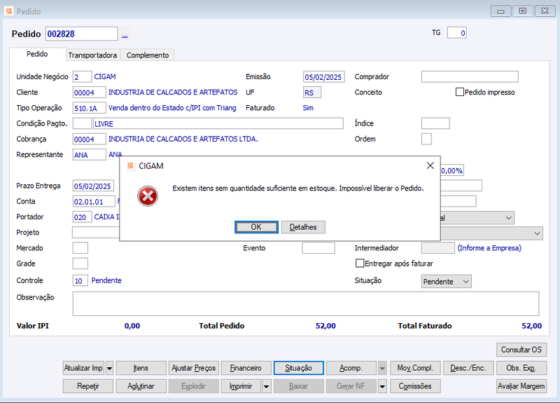Open Detalhes of the error message
Viewport: 560px width, 403px height.
pyautogui.click(x=303, y=227)
